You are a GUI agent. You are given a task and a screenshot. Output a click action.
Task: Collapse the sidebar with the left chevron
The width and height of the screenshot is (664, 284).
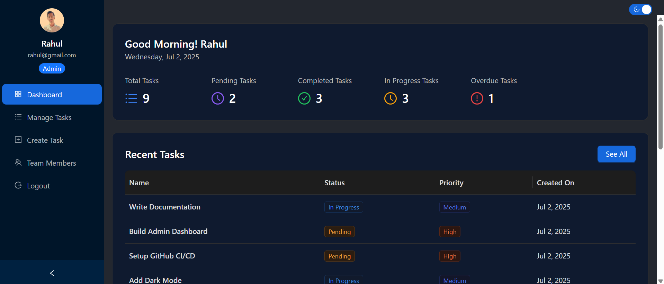[x=52, y=273]
